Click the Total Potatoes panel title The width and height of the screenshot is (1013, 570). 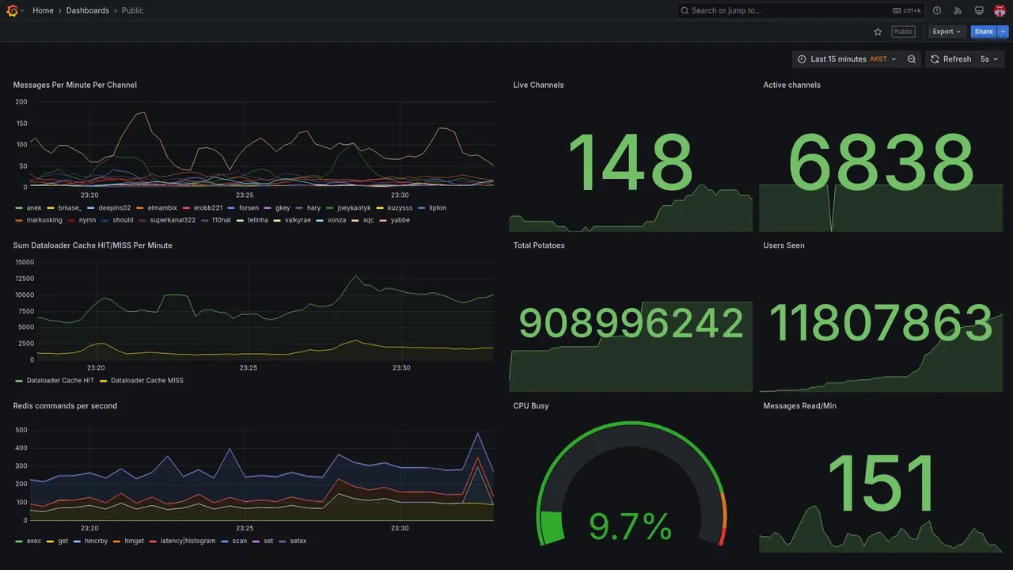click(539, 245)
